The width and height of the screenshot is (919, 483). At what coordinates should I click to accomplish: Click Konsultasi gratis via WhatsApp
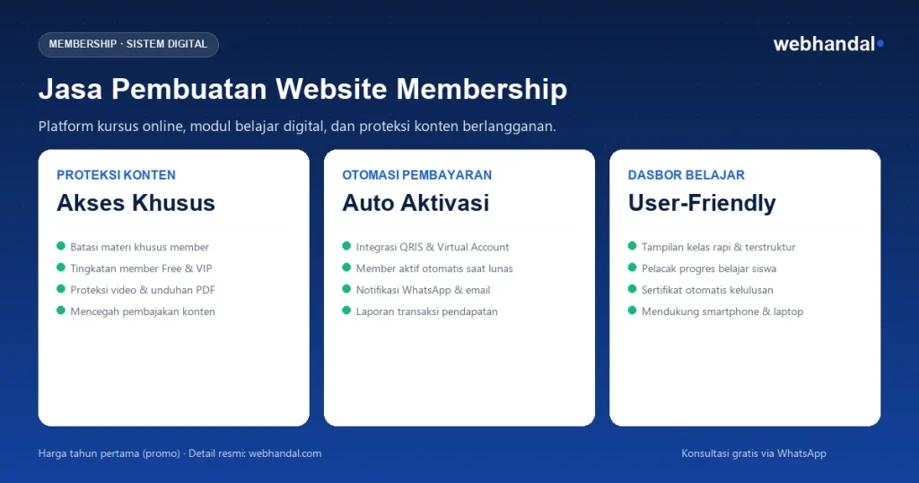754,453
